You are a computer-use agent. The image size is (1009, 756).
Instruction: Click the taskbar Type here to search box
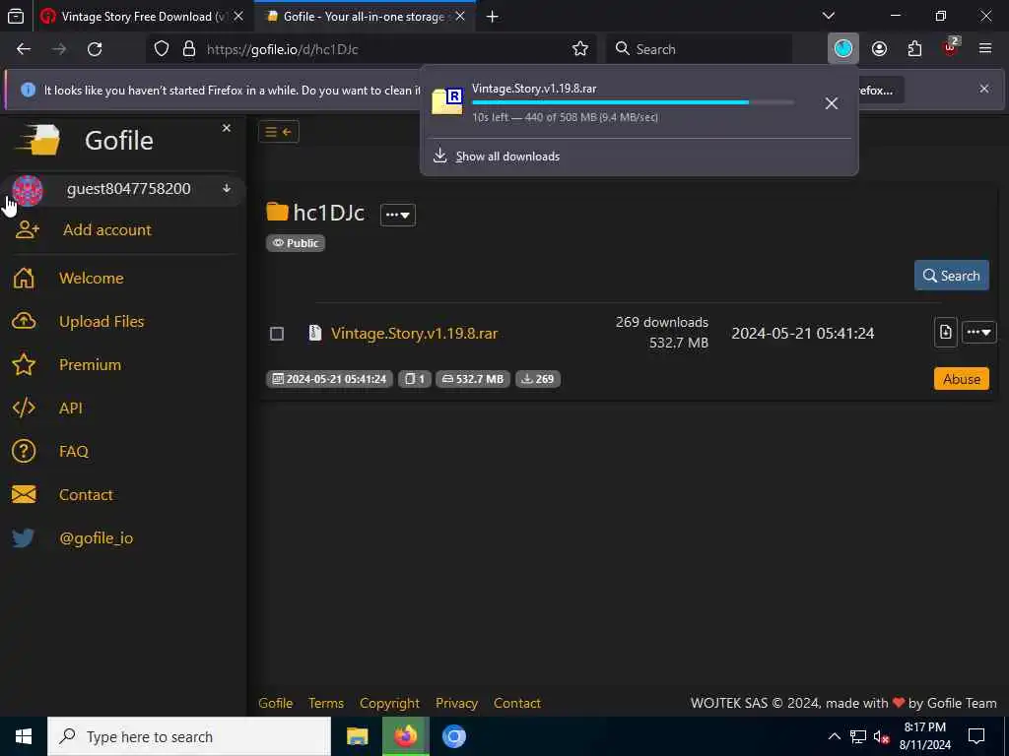(x=189, y=736)
